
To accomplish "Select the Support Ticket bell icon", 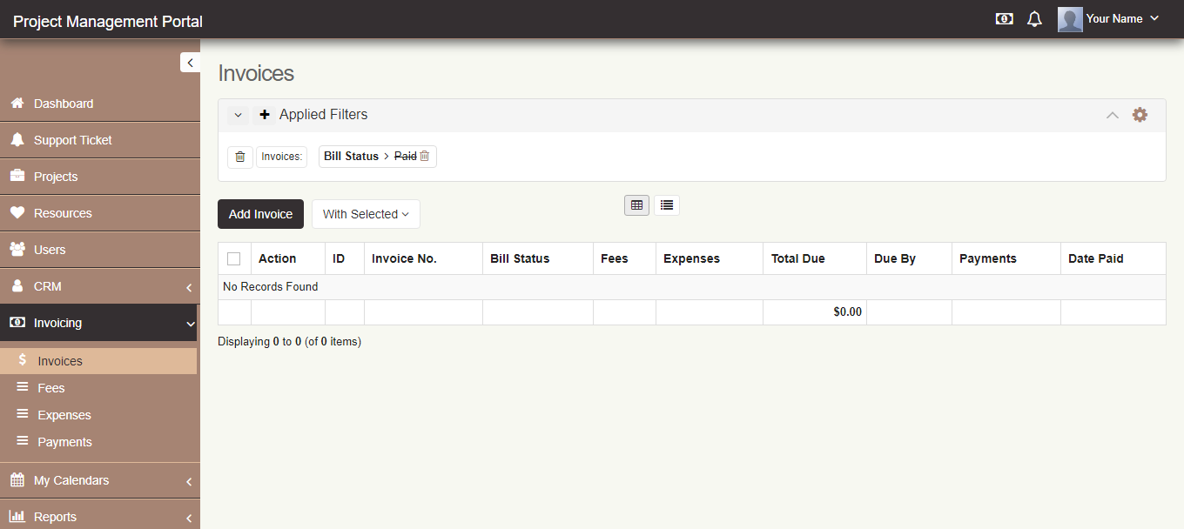I will pos(74,139).
